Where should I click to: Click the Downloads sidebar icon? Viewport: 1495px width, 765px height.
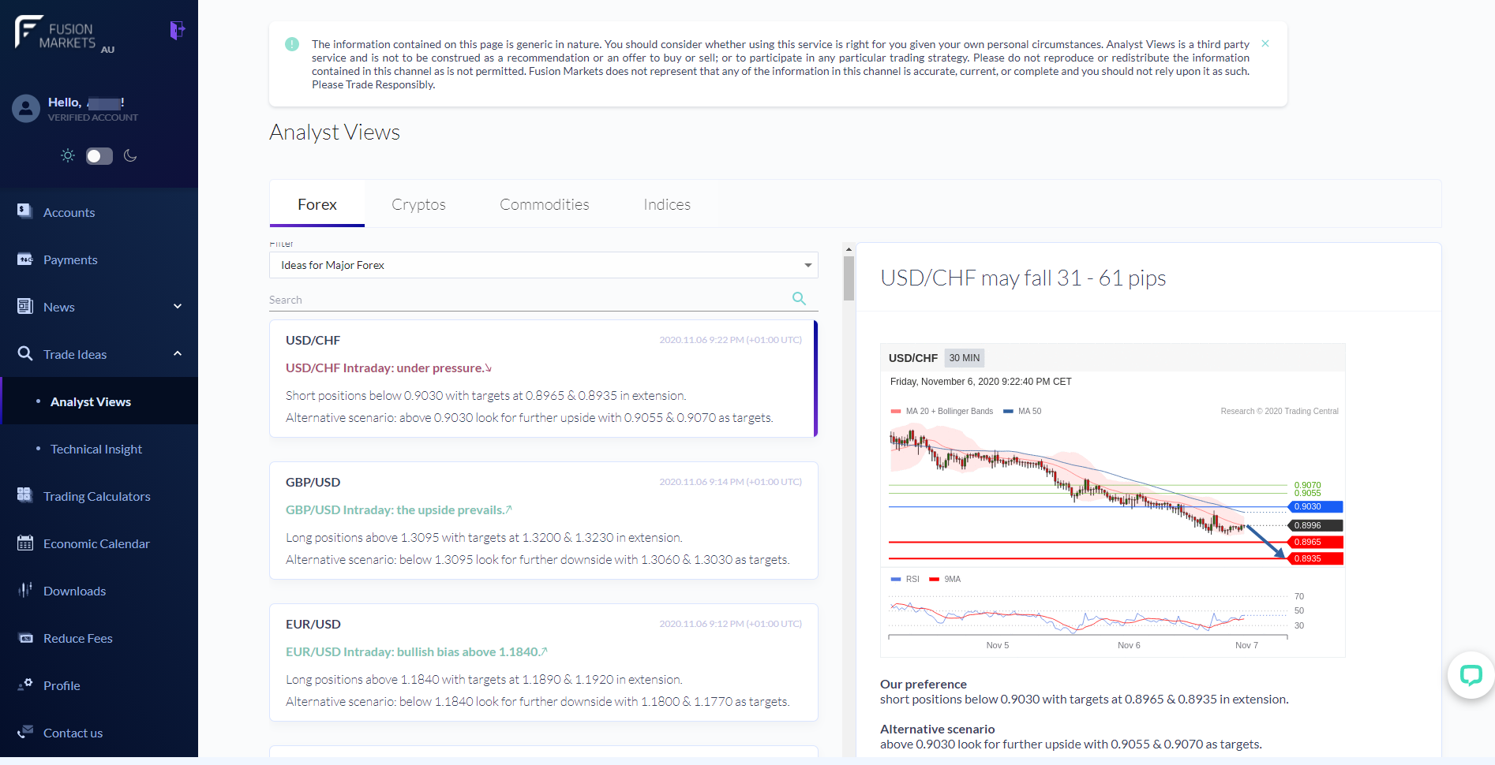[25, 590]
